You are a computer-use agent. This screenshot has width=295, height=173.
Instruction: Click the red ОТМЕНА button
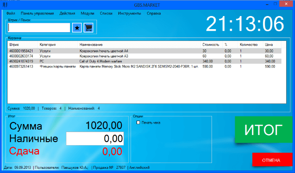click(x=272, y=160)
